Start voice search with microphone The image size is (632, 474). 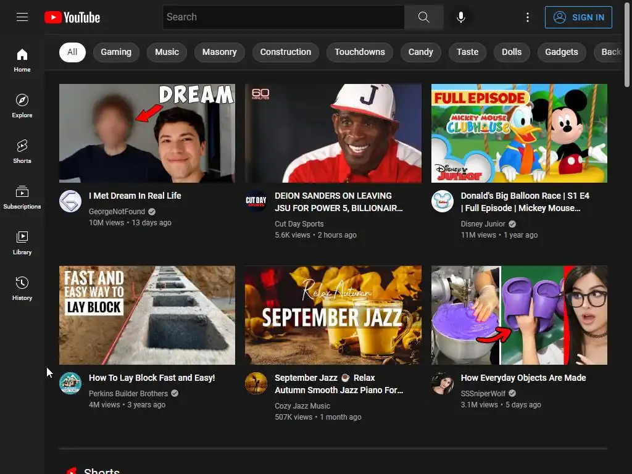pyautogui.click(x=460, y=17)
